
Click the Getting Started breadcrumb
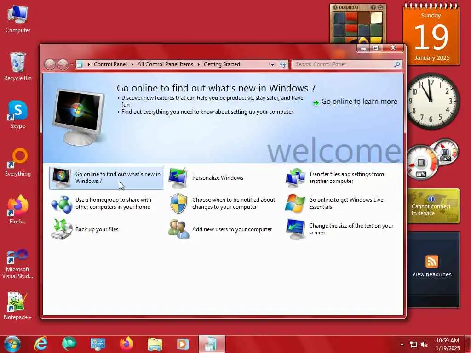(x=222, y=64)
